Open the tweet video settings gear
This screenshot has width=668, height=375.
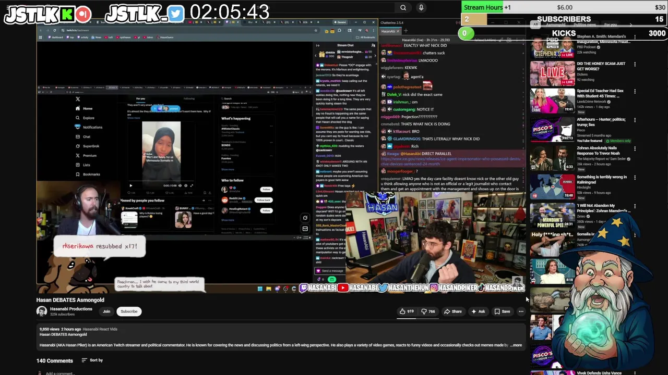[186, 185]
